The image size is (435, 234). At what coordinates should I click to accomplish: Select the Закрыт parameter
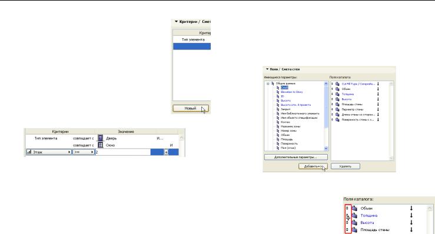click(285, 109)
